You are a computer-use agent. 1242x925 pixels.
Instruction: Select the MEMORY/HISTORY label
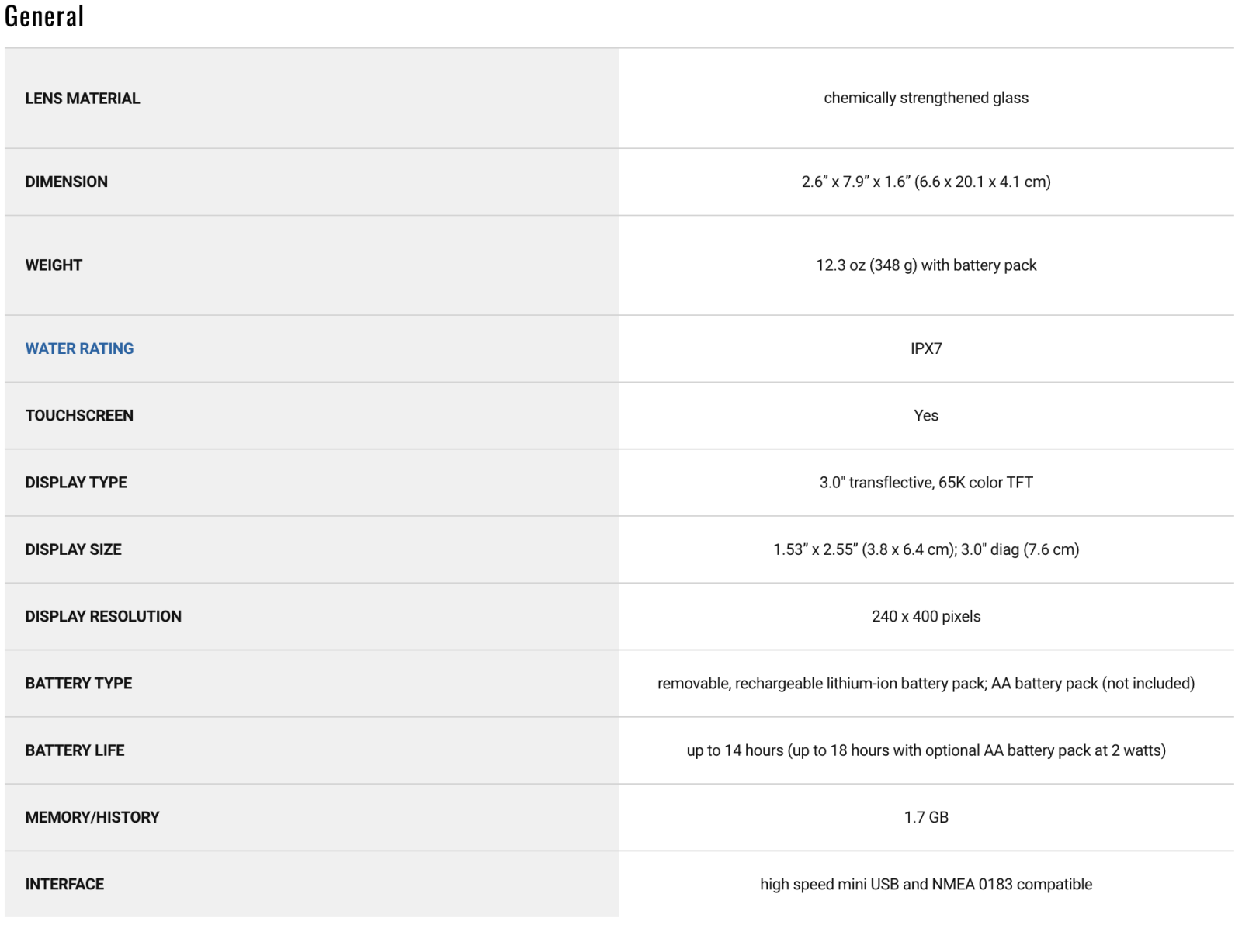tap(92, 817)
